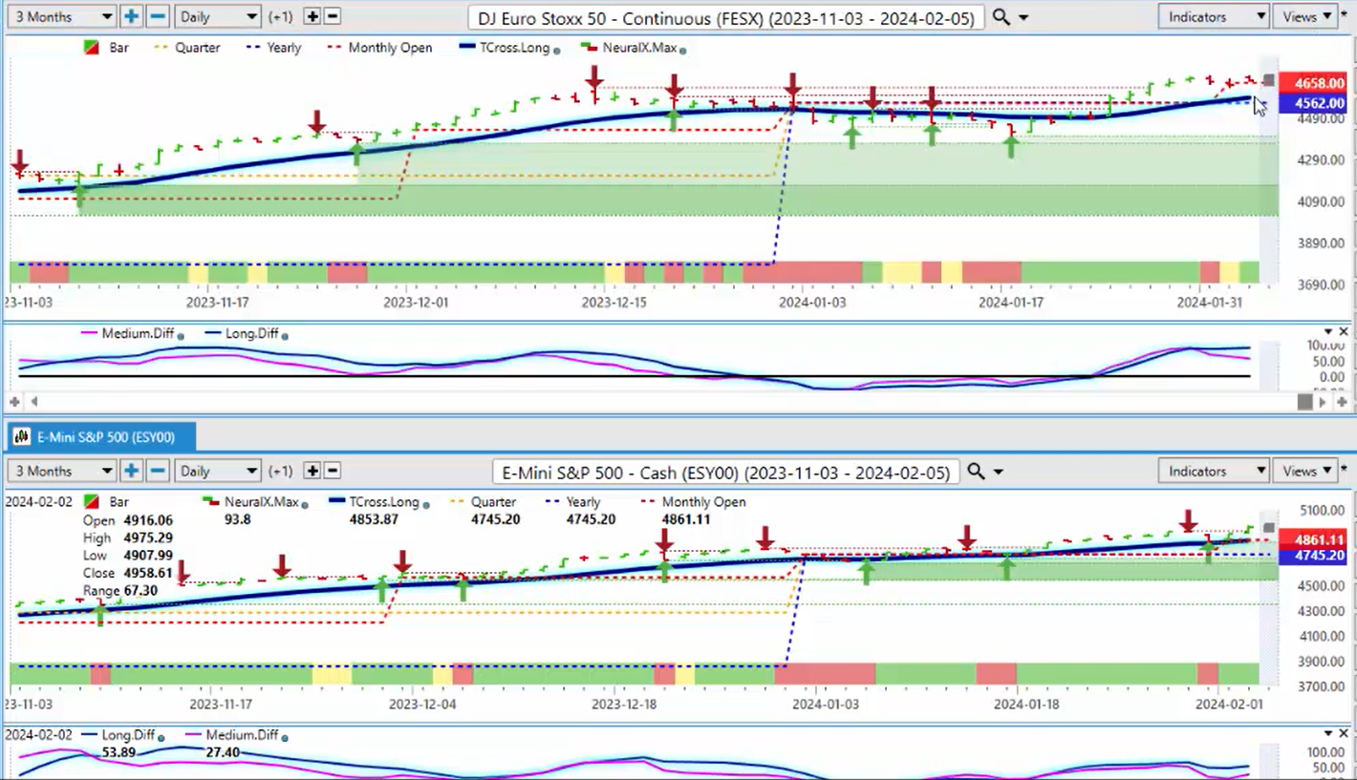
Task: Open the Daily interval dropdown in bottom chart
Action: pyautogui.click(x=218, y=471)
